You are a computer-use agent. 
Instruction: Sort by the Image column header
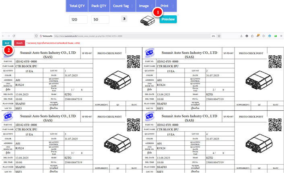coord(144,6)
